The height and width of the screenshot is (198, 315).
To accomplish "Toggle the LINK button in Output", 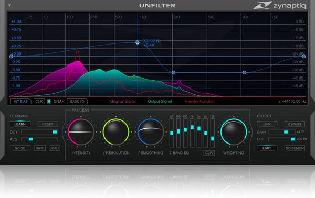I will pos(267,124).
